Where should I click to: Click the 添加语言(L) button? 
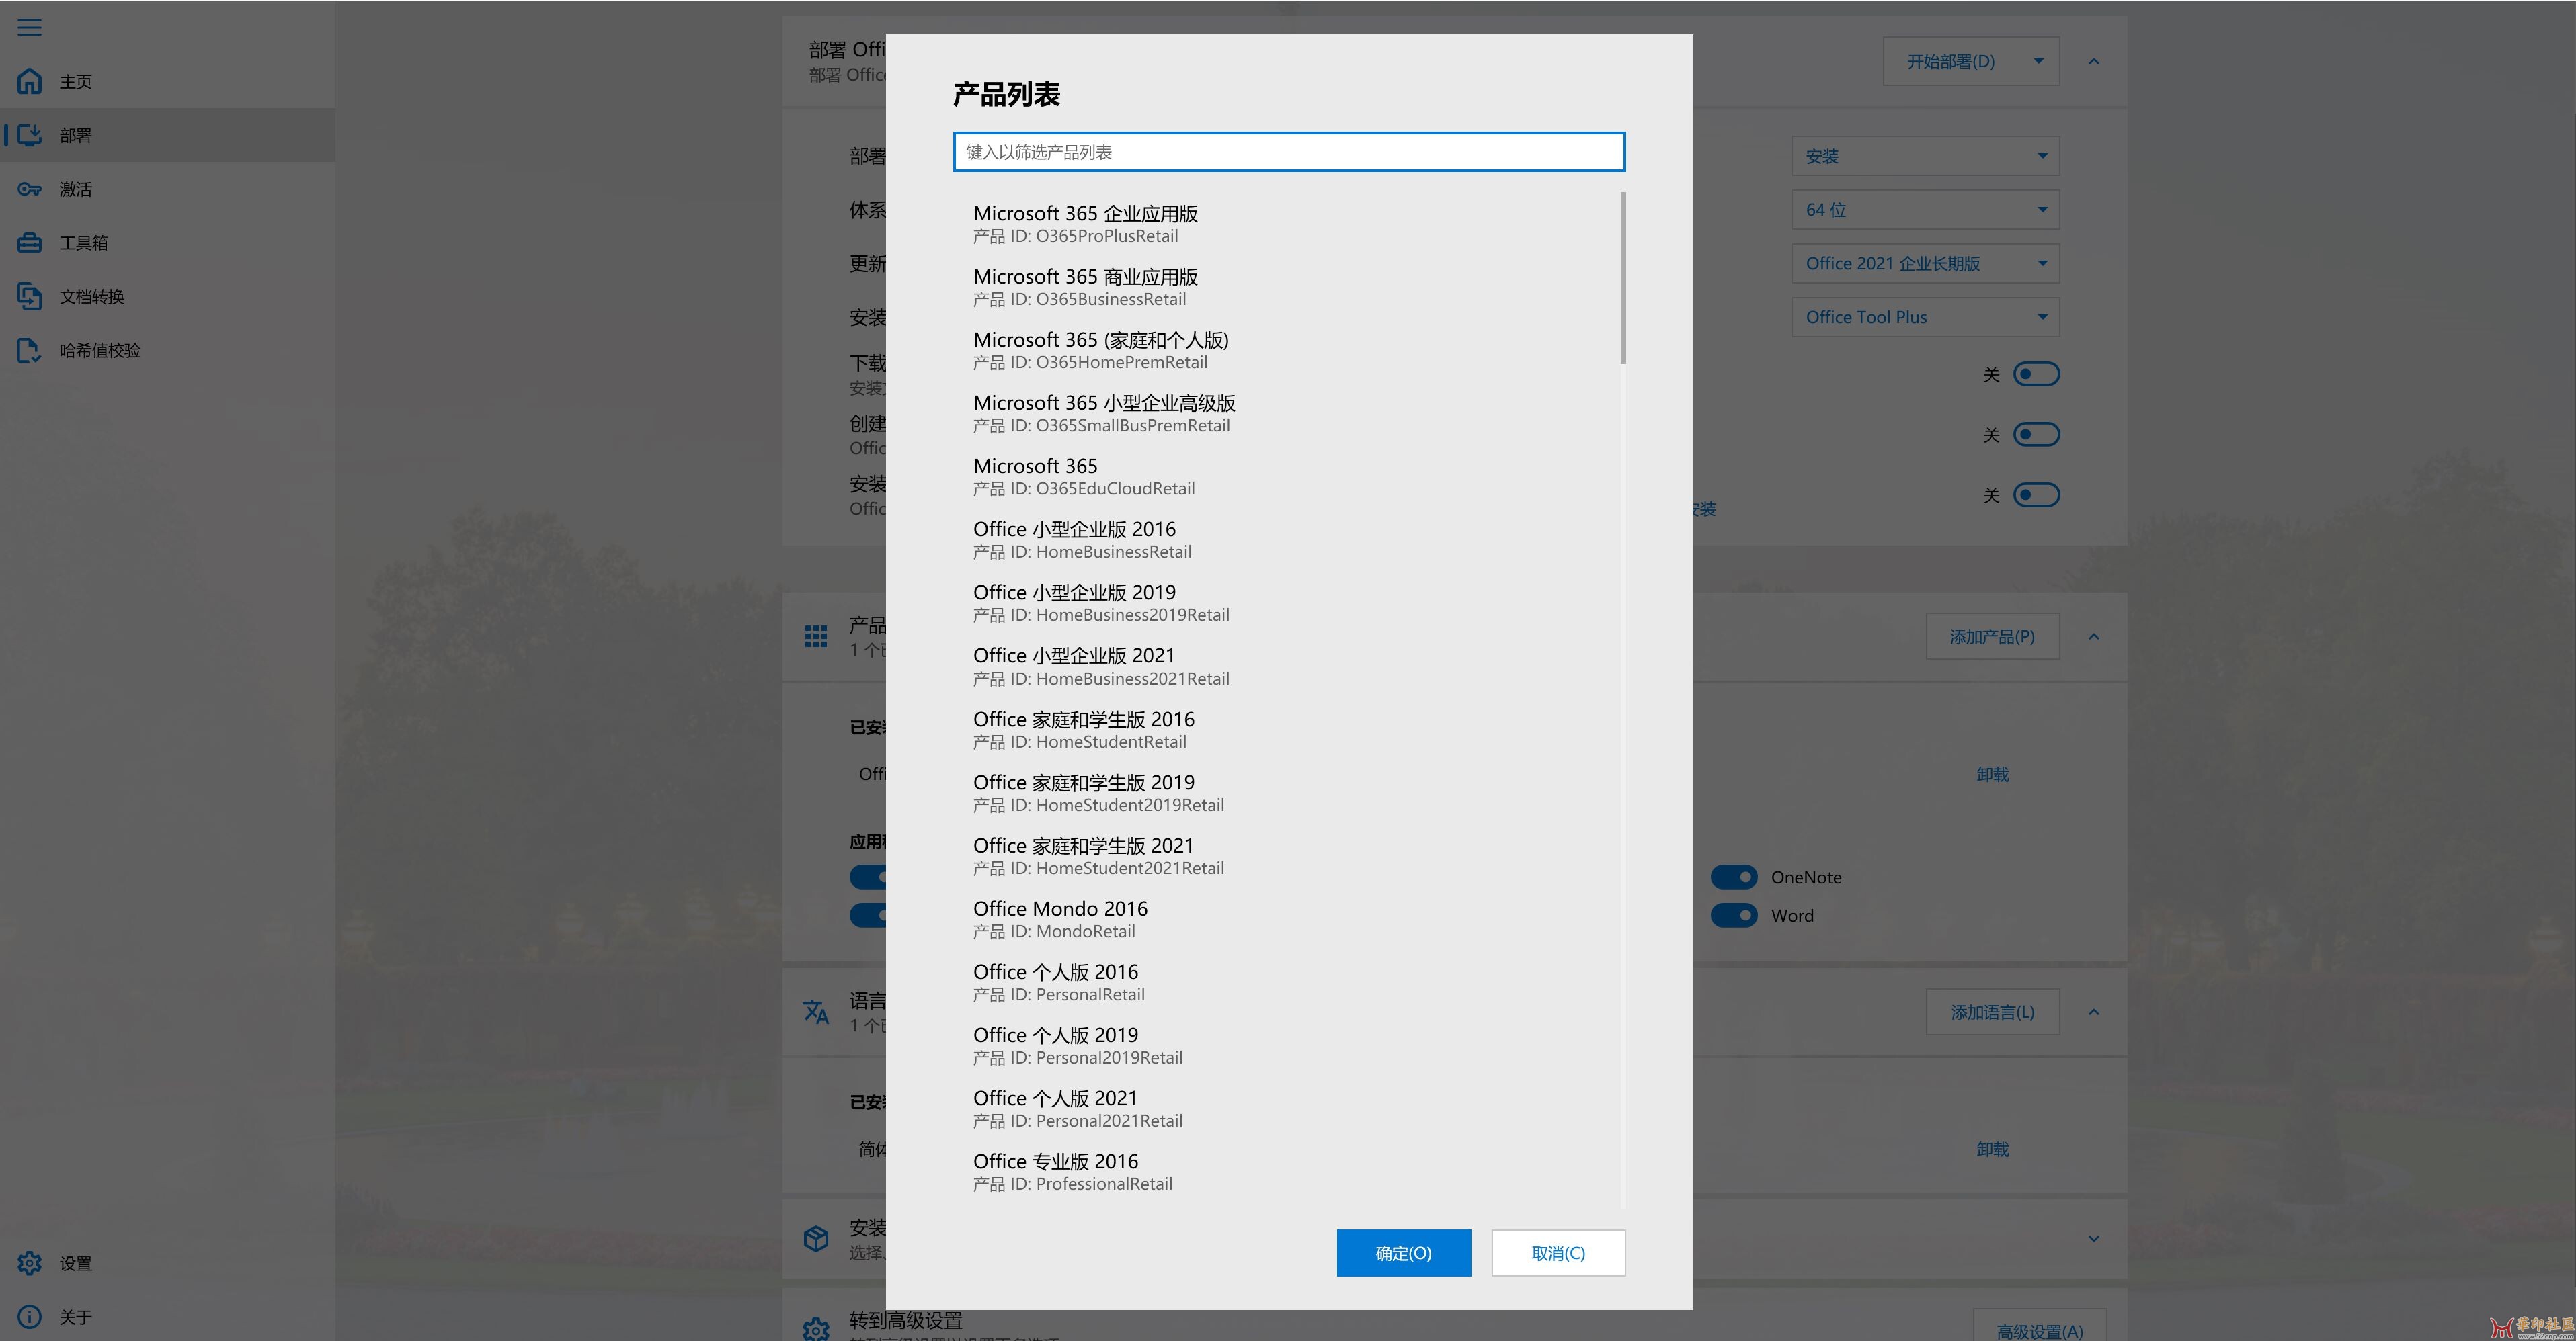pos(1992,1012)
